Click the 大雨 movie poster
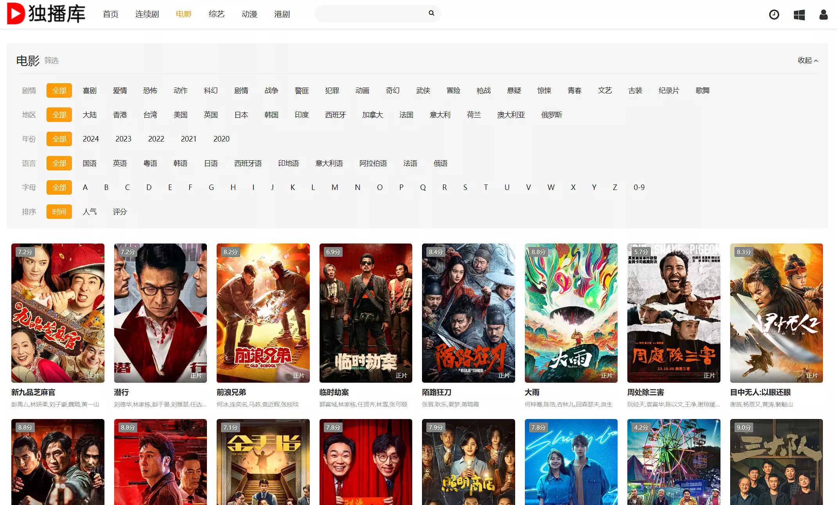837x505 pixels. (x=571, y=313)
